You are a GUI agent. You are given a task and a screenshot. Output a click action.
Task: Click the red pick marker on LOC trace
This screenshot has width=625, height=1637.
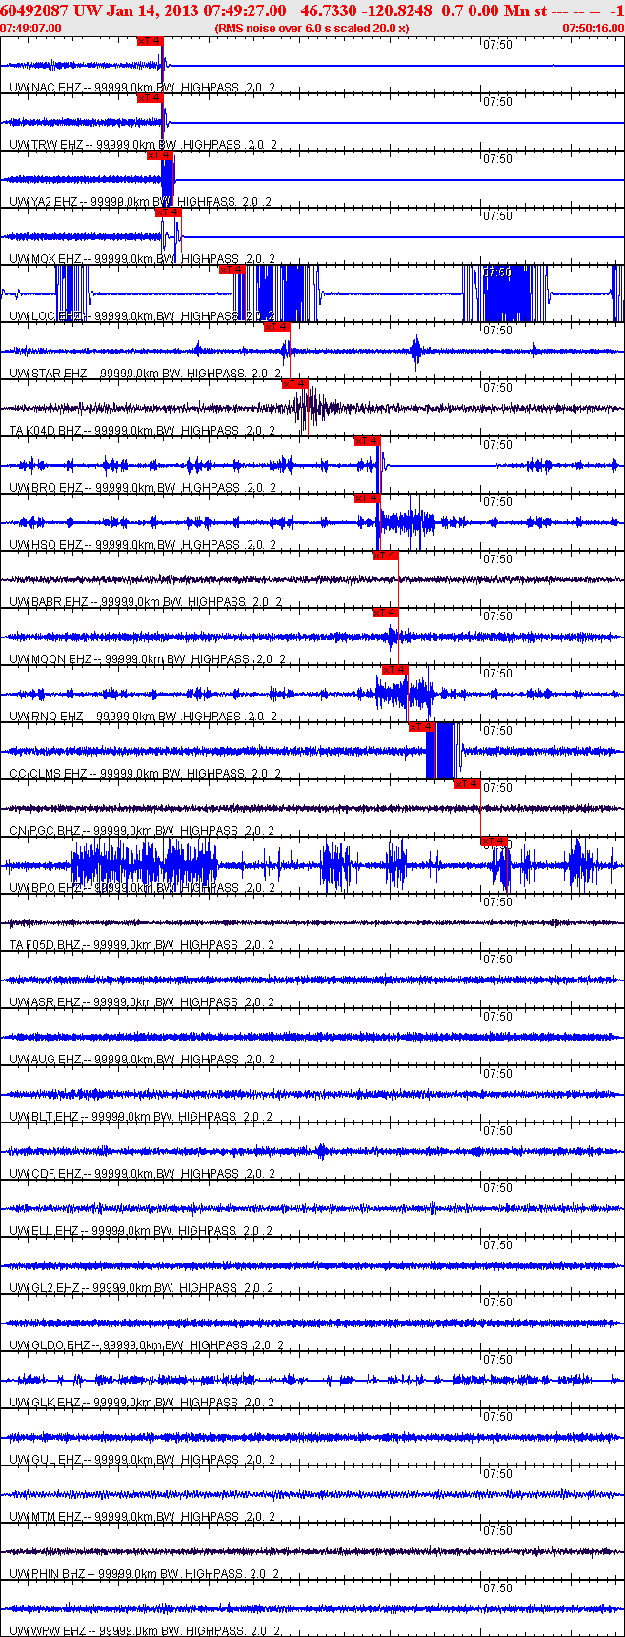click(x=232, y=270)
